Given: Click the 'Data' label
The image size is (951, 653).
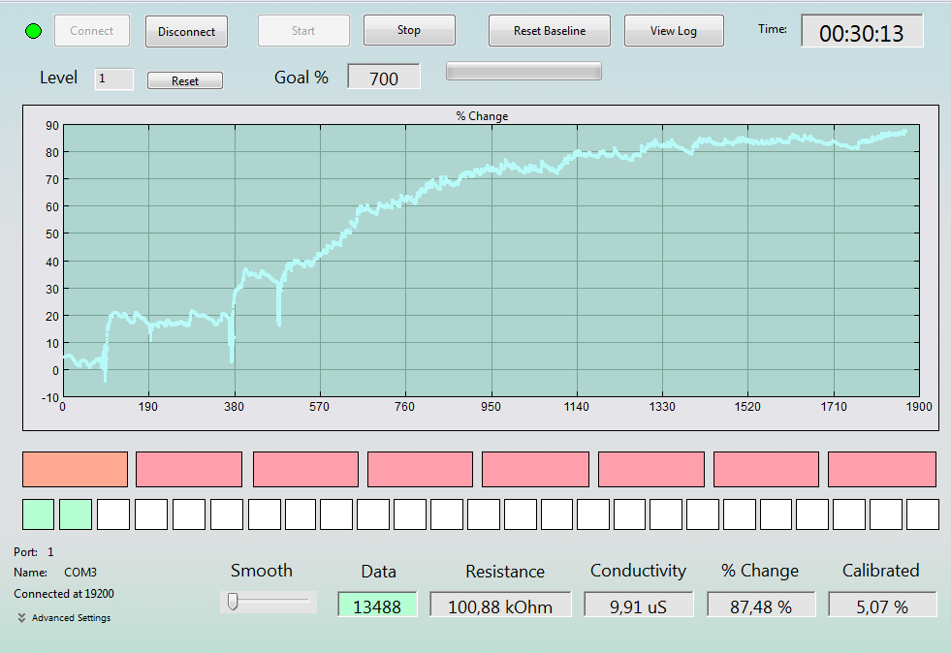Looking at the screenshot, I should coord(378,572).
